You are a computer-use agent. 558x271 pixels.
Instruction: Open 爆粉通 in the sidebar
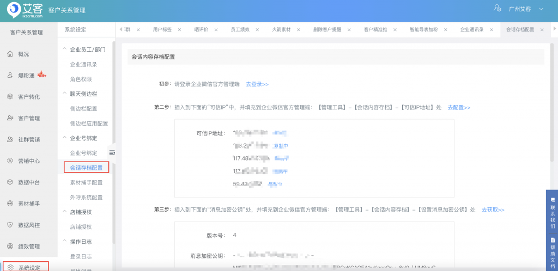tap(26, 75)
